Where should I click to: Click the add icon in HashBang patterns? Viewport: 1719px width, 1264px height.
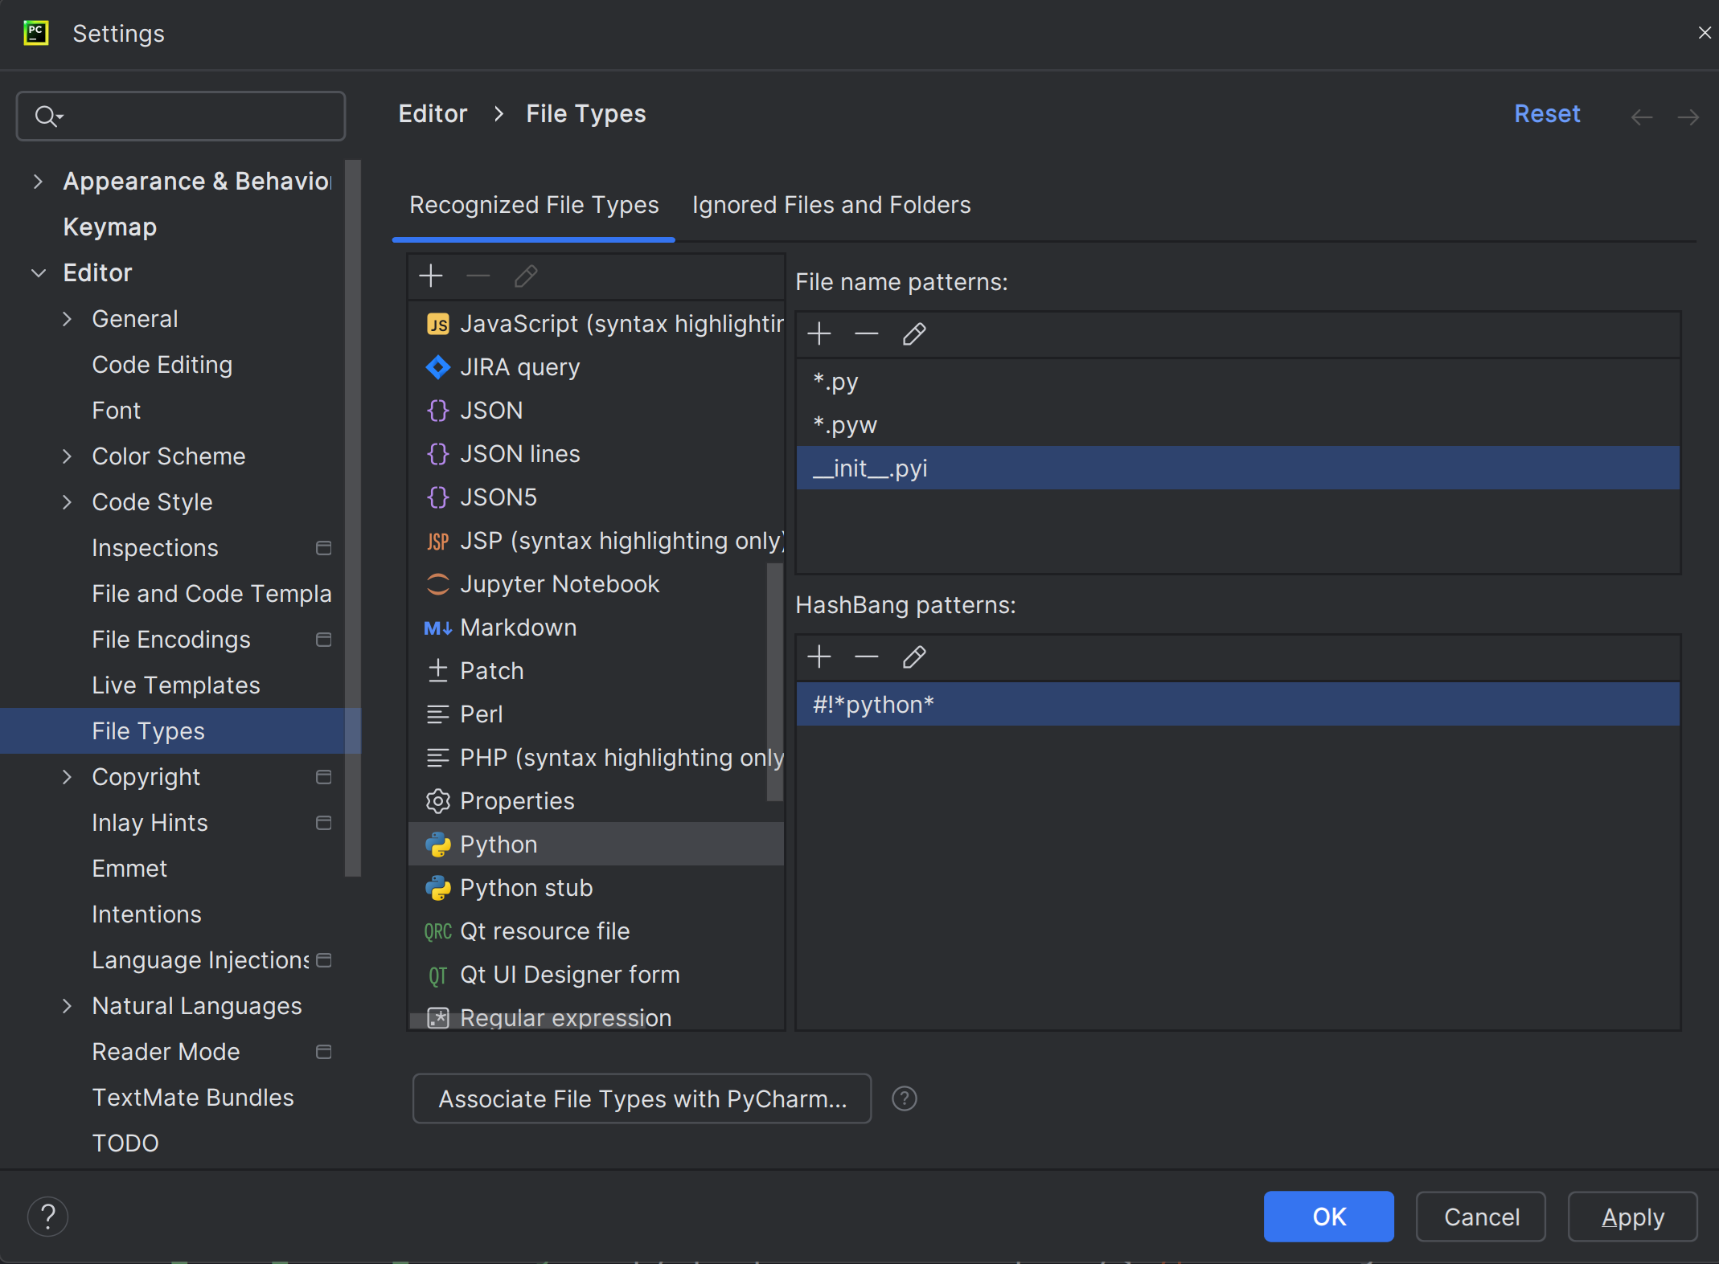819,656
